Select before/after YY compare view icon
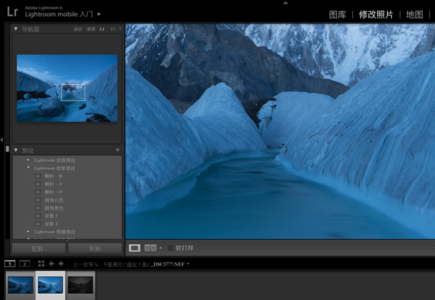The height and width of the screenshot is (300, 435). 150,248
